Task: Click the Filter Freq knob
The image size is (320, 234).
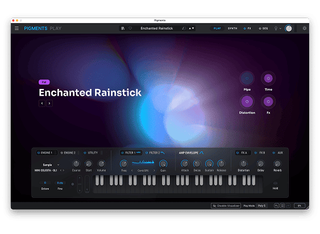Action: (x=124, y=164)
